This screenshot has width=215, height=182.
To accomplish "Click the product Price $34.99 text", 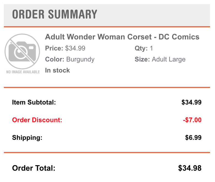I will point(65,48).
